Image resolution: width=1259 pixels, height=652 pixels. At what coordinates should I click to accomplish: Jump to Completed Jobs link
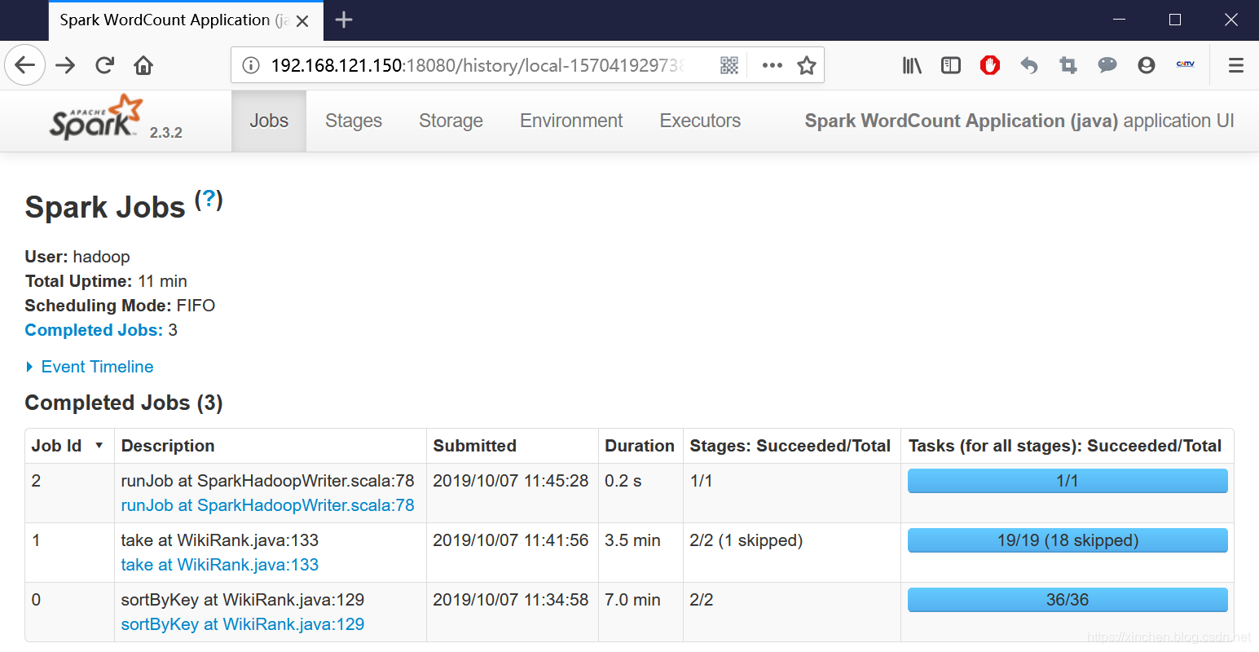94,330
